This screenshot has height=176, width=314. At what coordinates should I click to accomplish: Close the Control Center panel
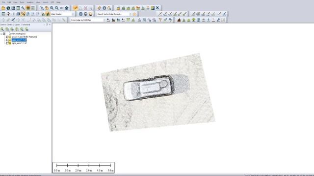[50, 24]
